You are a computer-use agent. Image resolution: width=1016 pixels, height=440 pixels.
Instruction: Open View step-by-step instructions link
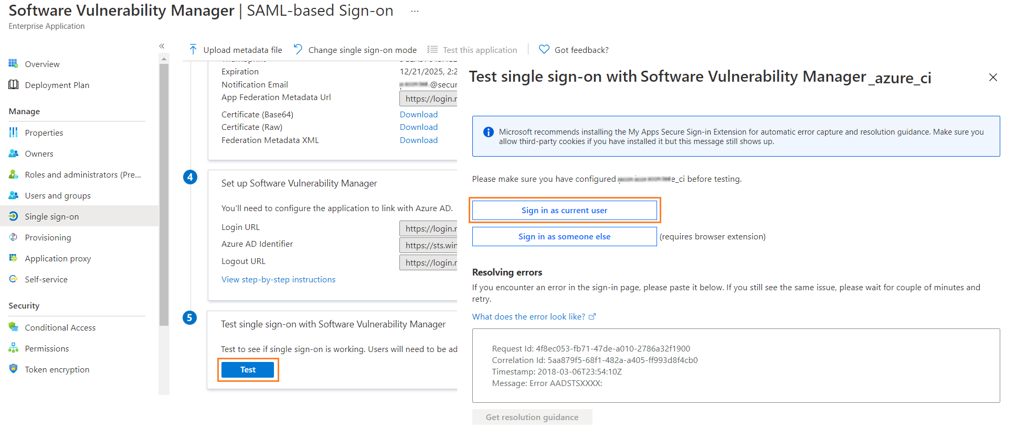coord(278,280)
